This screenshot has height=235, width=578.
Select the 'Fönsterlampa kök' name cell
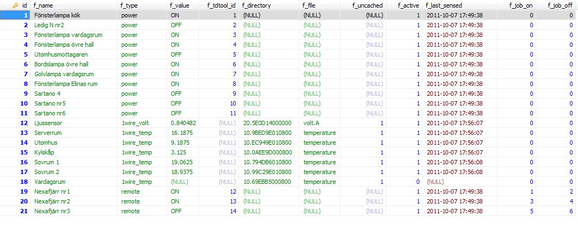click(x=57, y=16)
